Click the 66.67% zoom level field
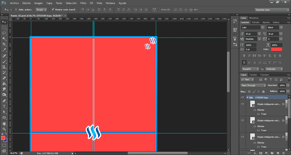This screenshot has height=155, width=291. [14, 153]
